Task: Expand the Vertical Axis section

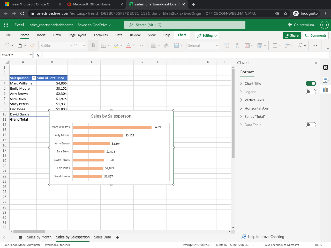Action: [254, 100]
